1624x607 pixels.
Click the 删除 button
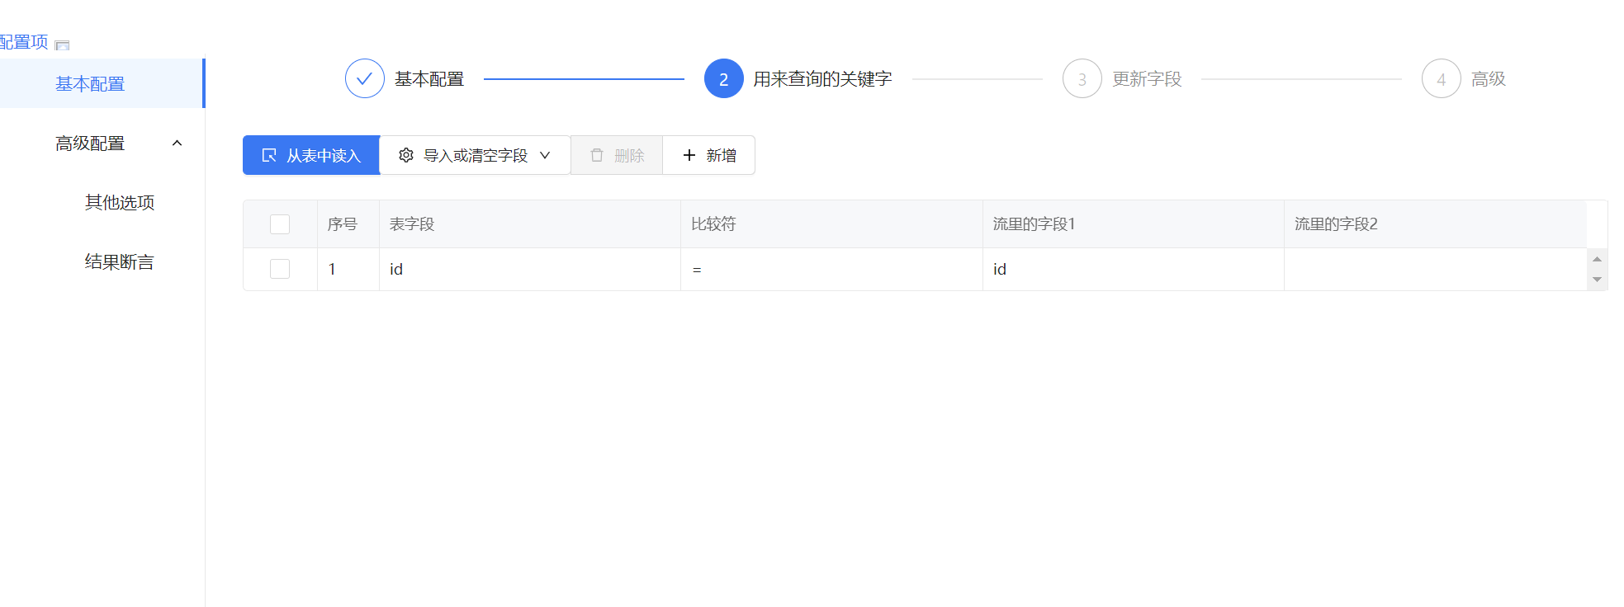tap(617, 155)
